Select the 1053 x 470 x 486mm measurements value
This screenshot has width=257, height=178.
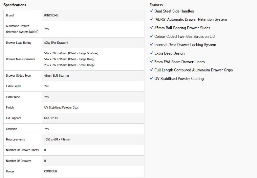pyautogui.click(x=57, y=140)
